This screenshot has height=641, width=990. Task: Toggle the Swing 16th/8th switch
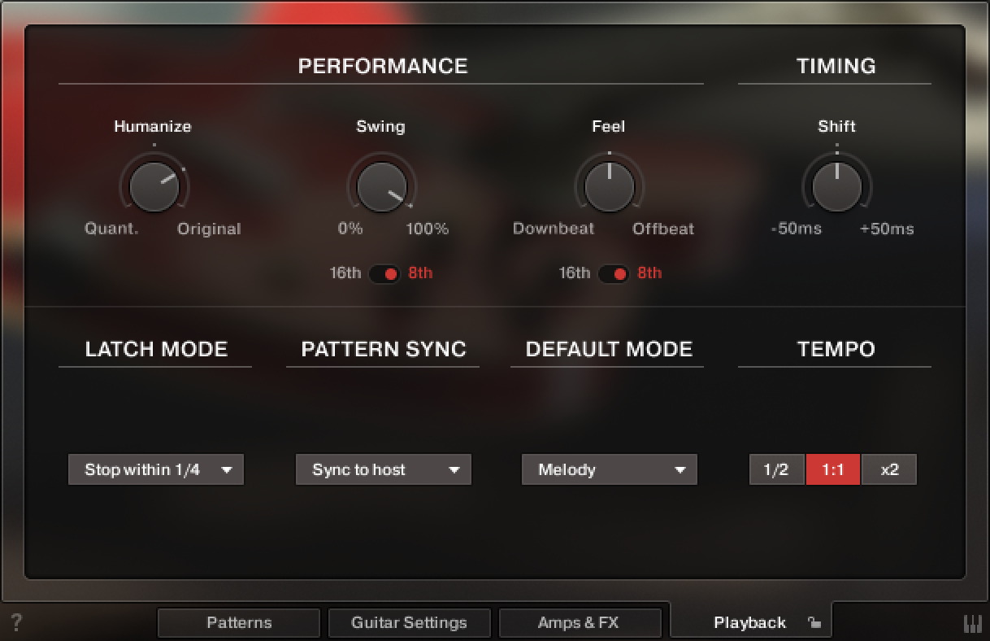(x=384, y=273)
